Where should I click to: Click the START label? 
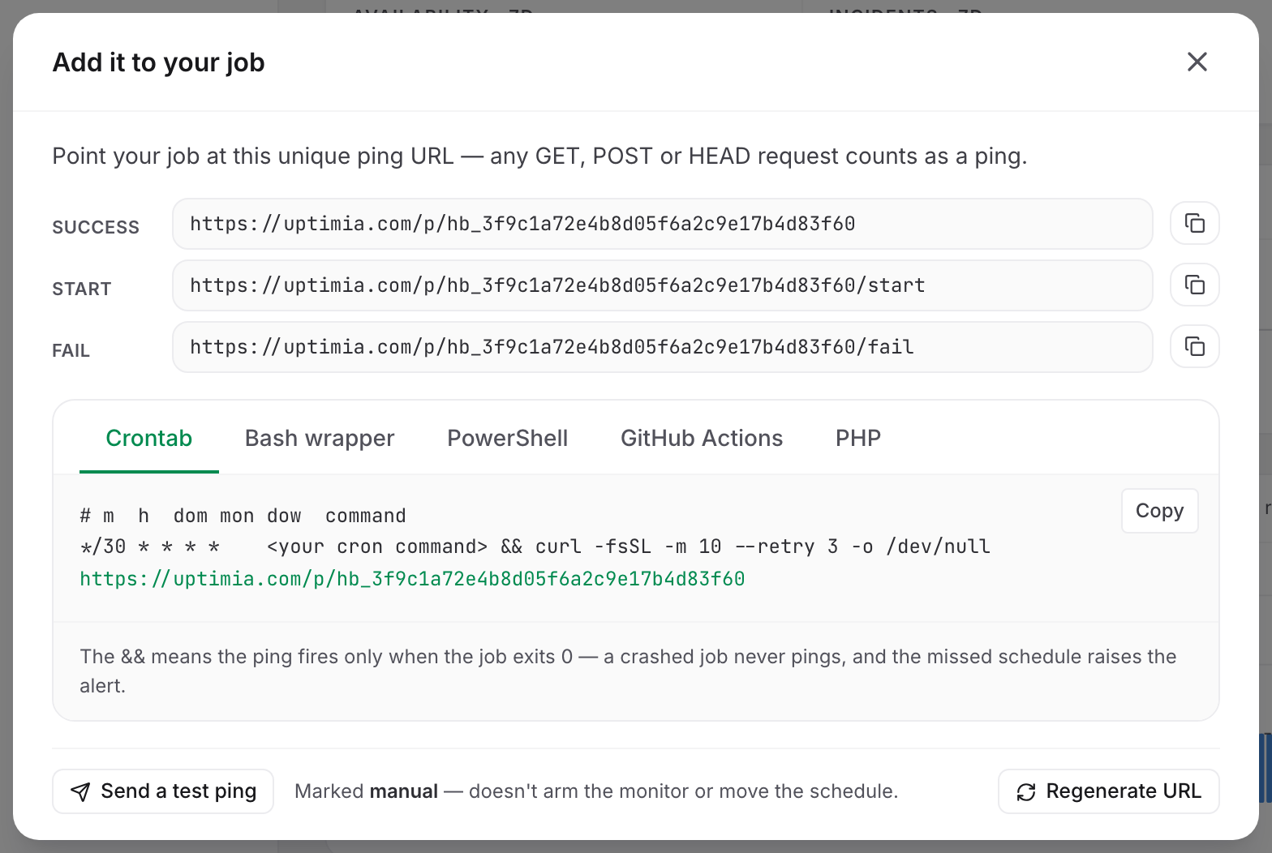click(x=82, y=289)
